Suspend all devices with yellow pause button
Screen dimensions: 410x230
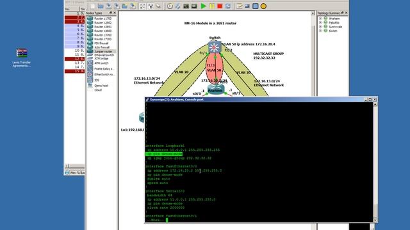(x=212, y=6)
